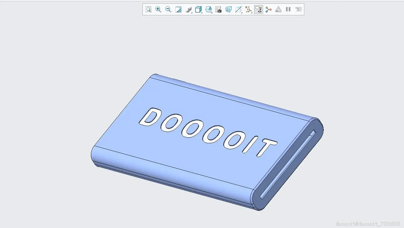Open the rendering options dropdown
Viewport: 404px width, 228px height.
[x=188, y=9]
